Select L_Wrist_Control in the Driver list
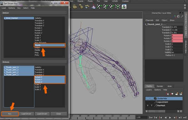 pyautogui.click(x=19, y=18)
